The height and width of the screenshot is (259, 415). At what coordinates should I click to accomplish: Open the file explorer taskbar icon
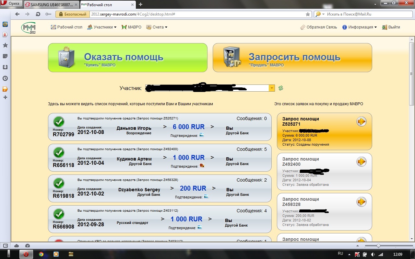coord(71,254)
